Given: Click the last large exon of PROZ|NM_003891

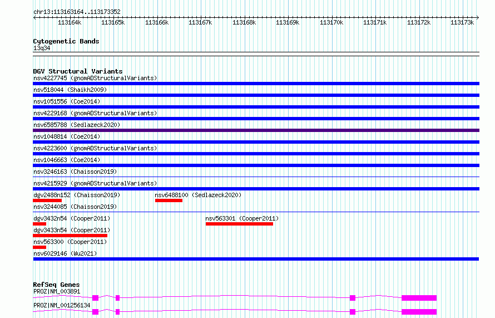Looking at the screenshot, I should click(x=419, y=298).
